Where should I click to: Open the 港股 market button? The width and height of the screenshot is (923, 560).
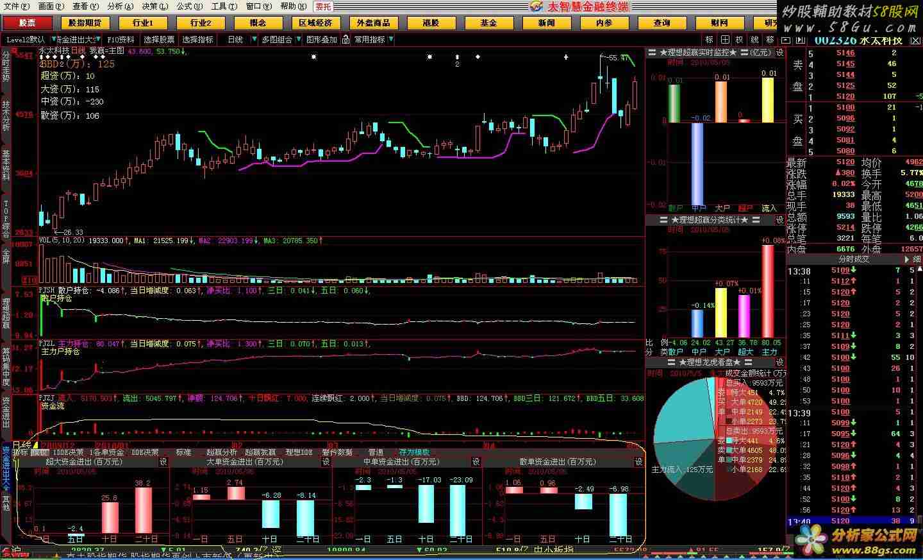coord(431,22)
